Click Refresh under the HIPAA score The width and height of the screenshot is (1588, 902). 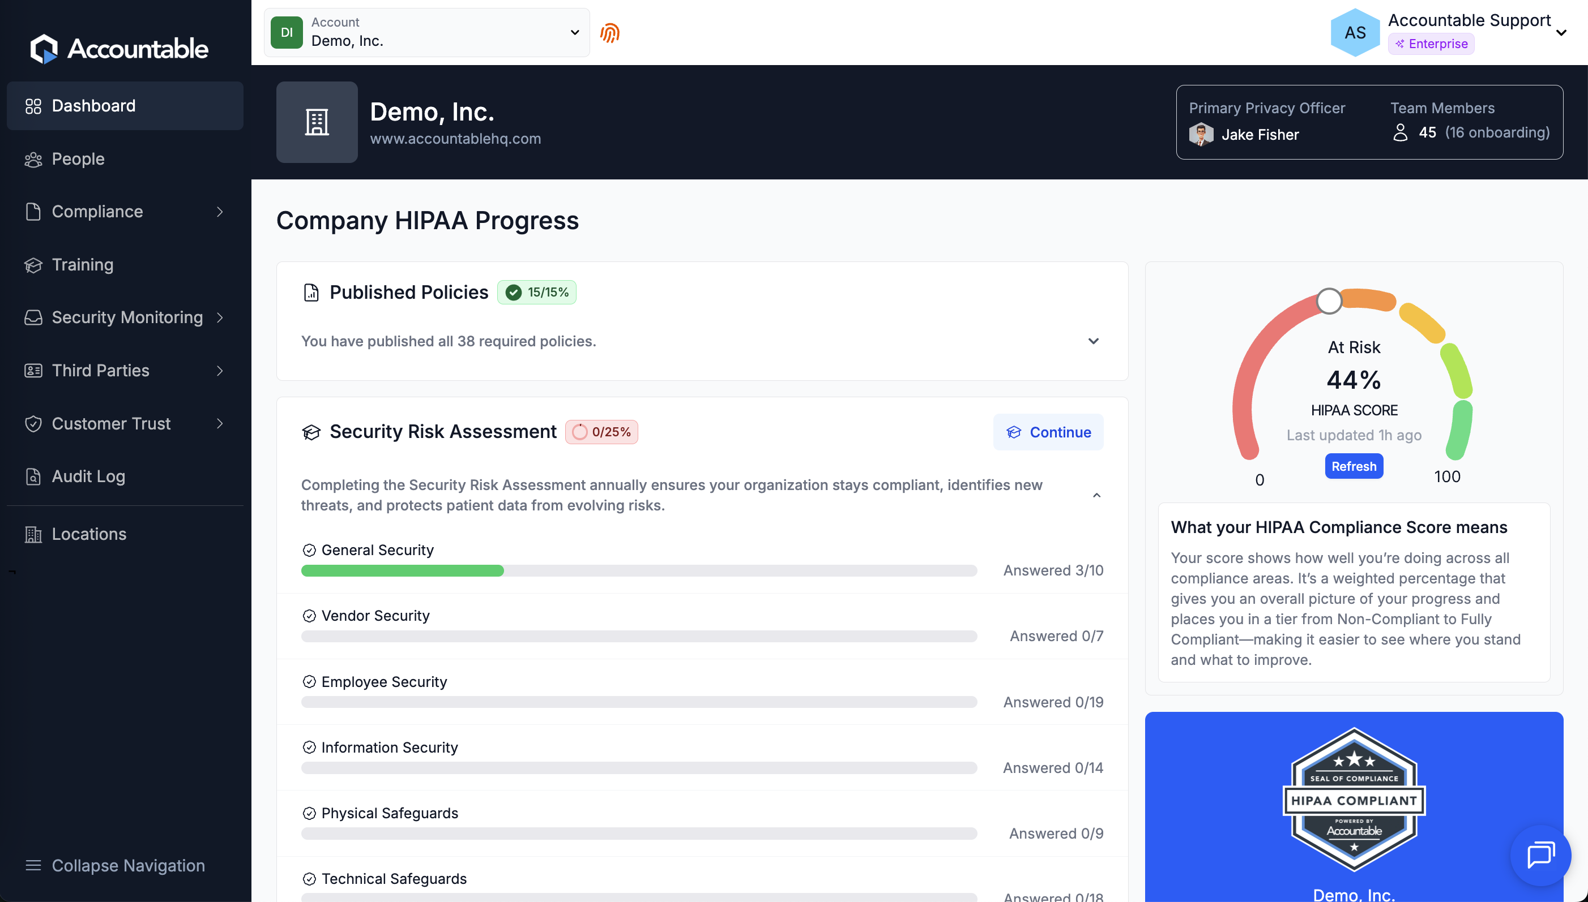1354,466
